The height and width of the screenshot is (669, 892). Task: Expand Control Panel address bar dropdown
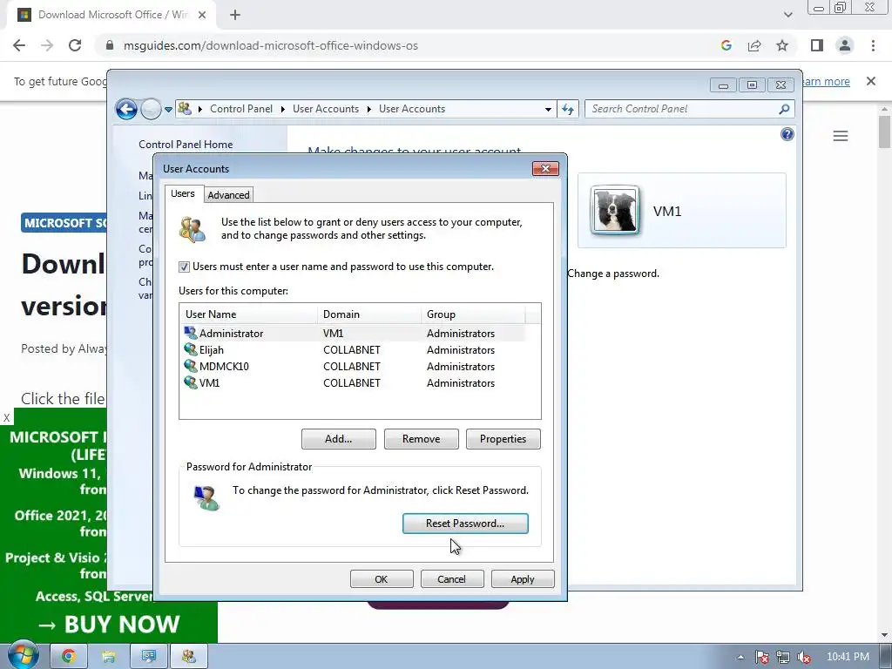tap(548, 109)
